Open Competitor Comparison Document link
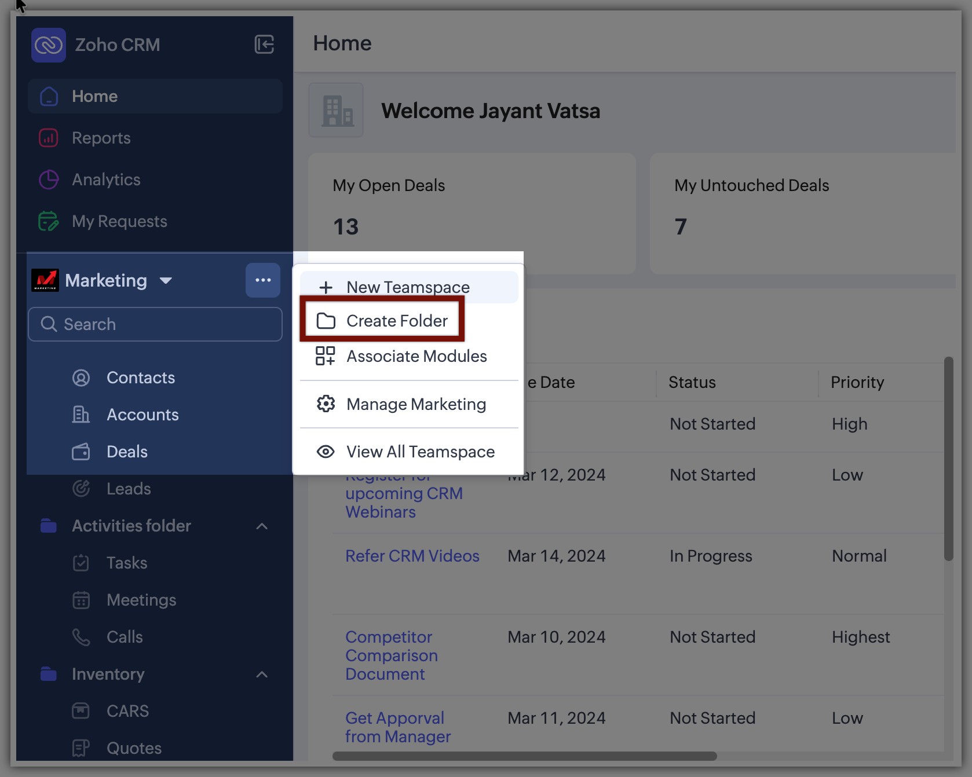 click(x=392, y=655)
